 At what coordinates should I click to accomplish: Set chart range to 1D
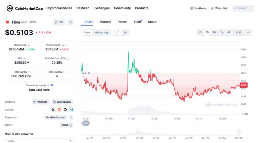click(x=200, y=32)
